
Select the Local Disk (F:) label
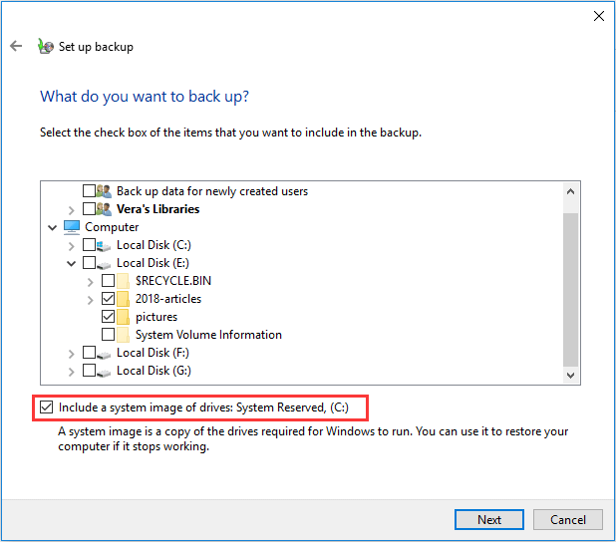point(153,353)
